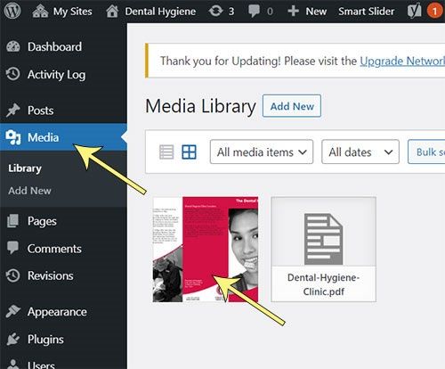Switch to grid view icon
Screen dimensions: 445x369
pos(189,152)
